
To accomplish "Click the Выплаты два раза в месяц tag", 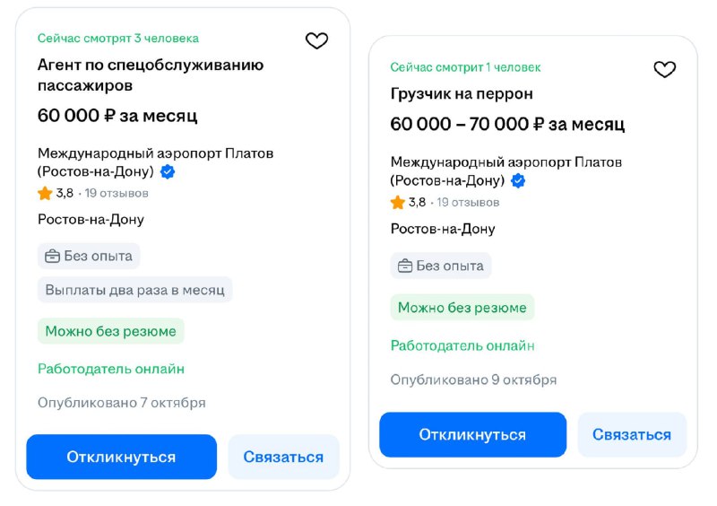I will pos(135,290).
